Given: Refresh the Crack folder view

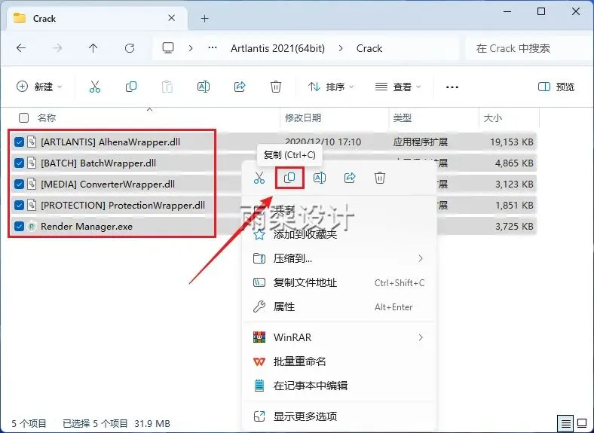Looking at the screenshot, I should coord(130,48).
